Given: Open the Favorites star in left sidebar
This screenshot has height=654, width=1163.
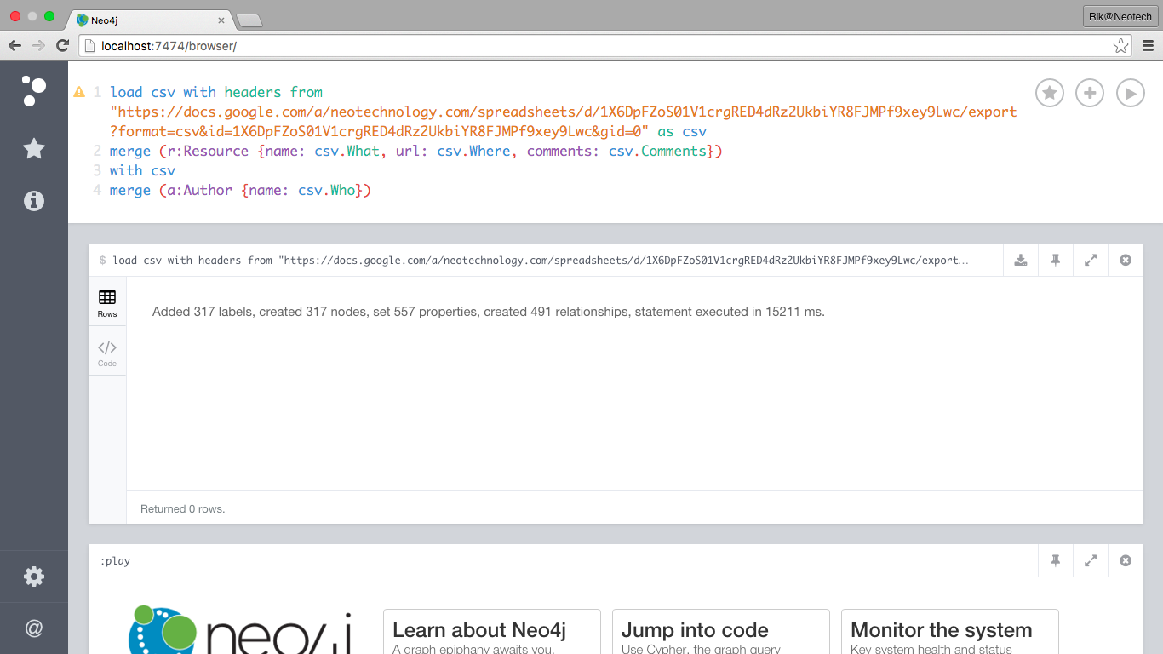Looking at the screenshot, I should click(34, 149).
